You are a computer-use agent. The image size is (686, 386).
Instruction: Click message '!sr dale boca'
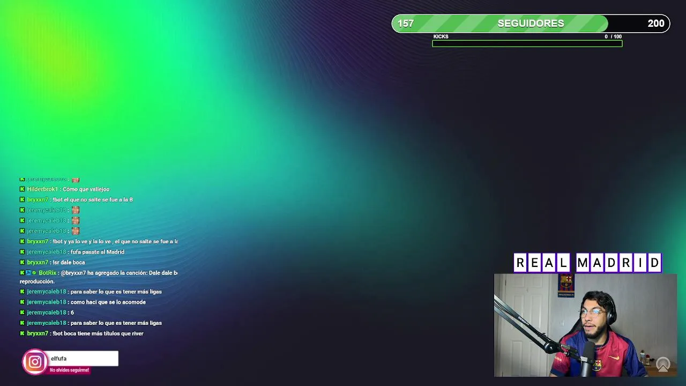(x=69, y=262)
